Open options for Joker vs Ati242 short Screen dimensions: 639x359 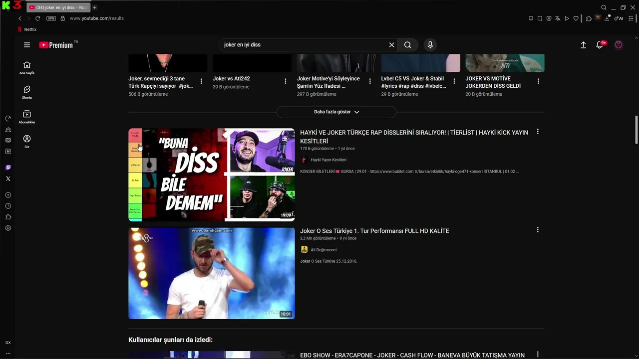pos(286,81)
